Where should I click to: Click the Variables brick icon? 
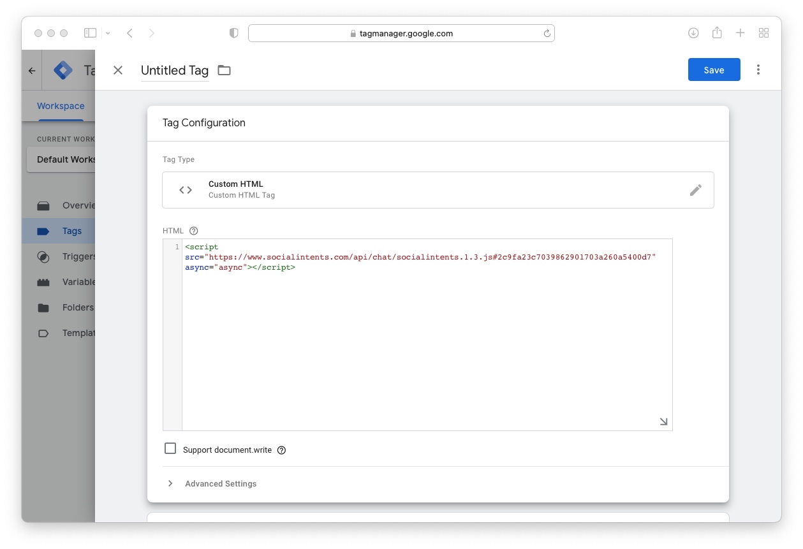[43, 282]
